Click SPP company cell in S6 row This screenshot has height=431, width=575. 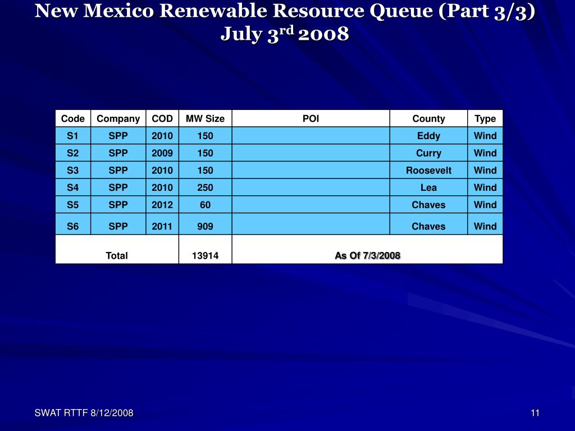118,224
